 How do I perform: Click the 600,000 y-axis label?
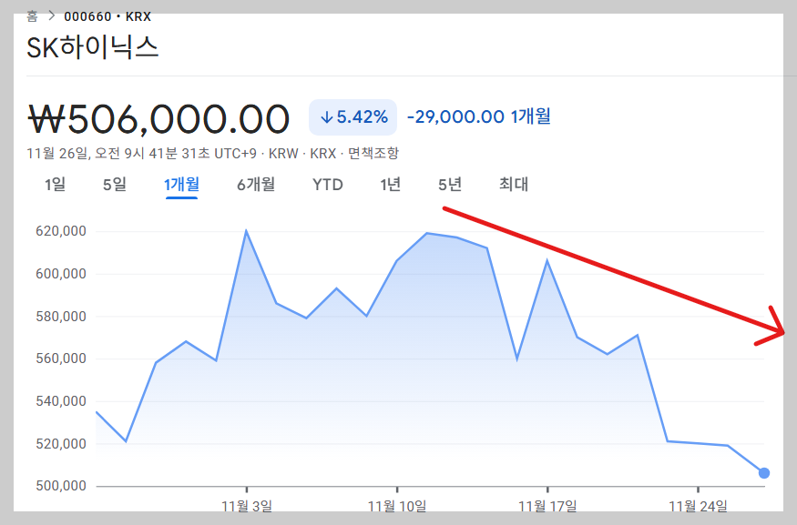tap(61, 274)
